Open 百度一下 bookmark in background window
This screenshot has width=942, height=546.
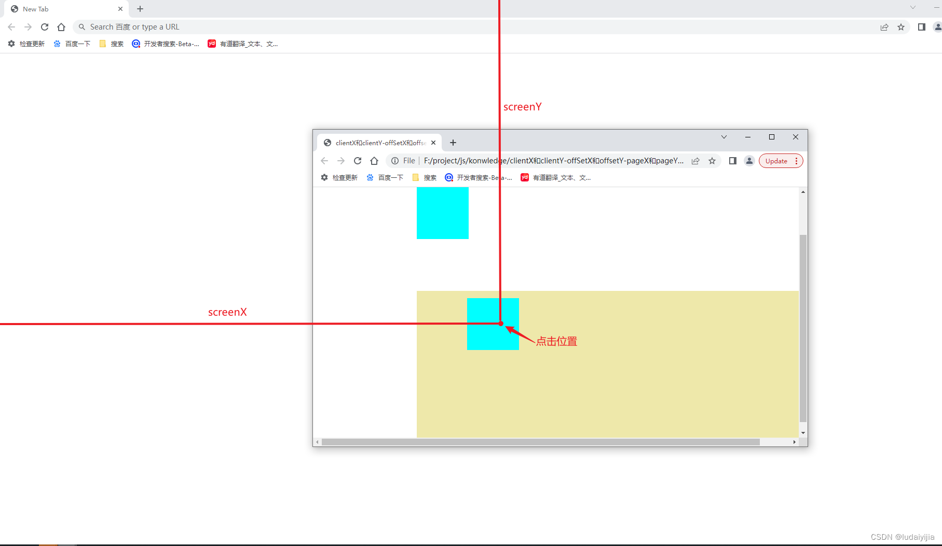(72, 44)
